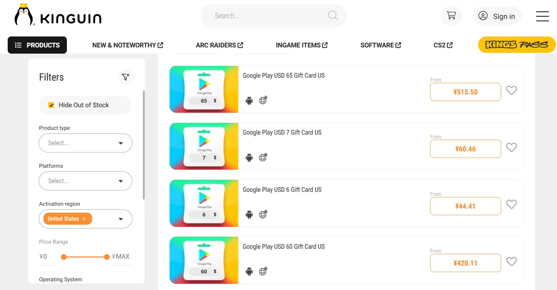The image size is (557, 290).
Task: Favorite the USD 6 Gift Card with the heart
Action: (x=511, y=204)
